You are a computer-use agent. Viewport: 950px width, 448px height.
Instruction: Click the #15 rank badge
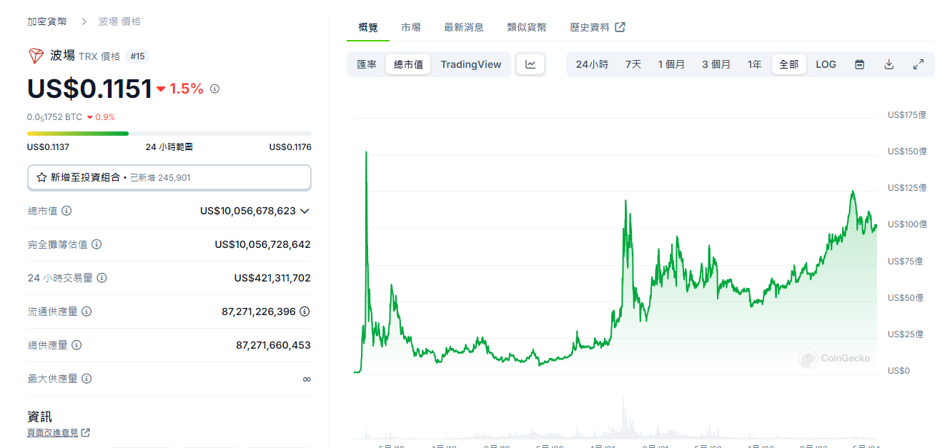click(x=137, y=56)
